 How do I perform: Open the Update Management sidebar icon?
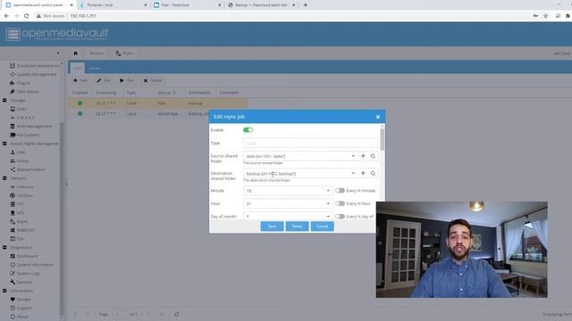pos(13,74)
